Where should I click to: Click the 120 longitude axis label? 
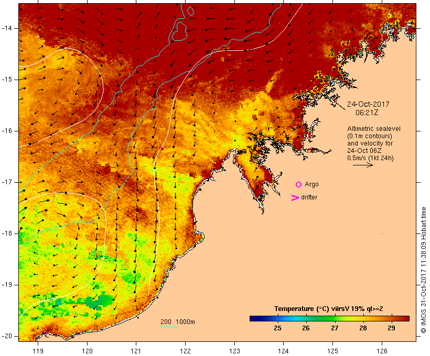coord(87,351)
